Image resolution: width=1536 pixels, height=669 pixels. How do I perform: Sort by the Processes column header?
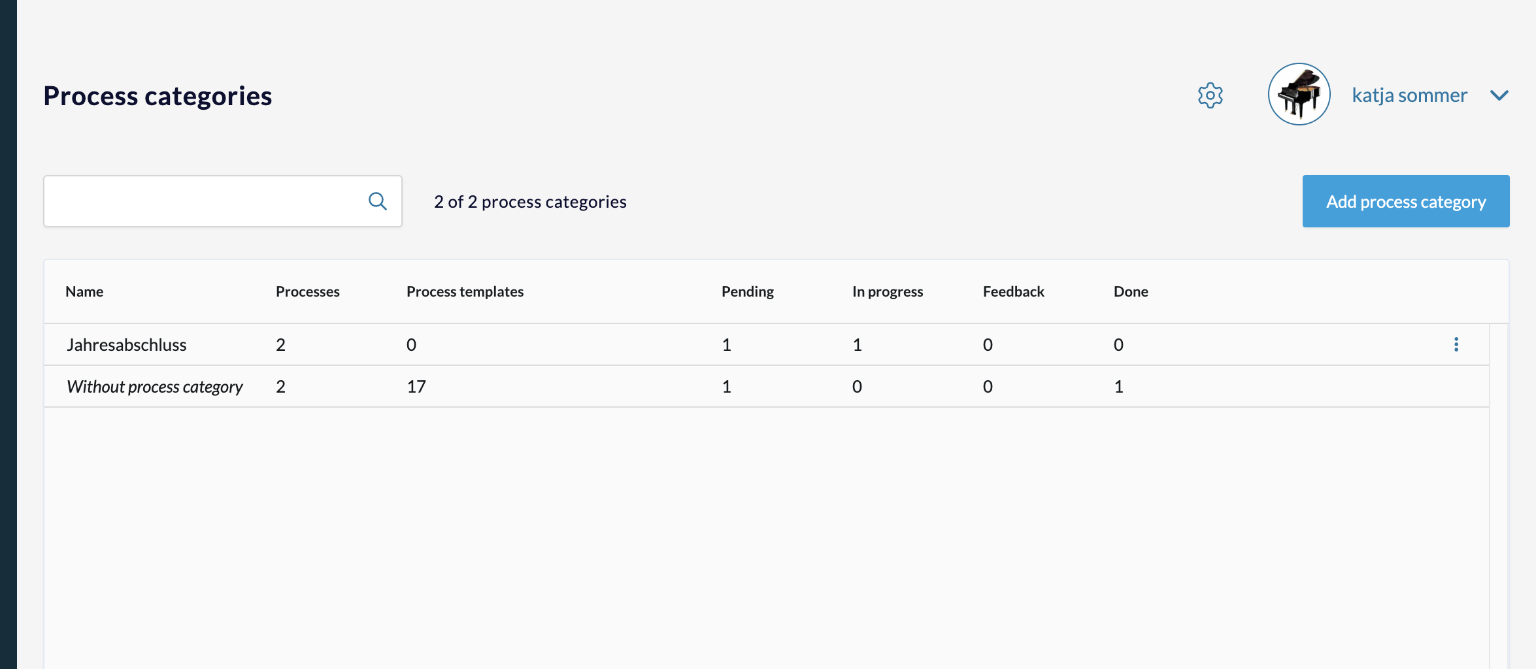point(307,291)
